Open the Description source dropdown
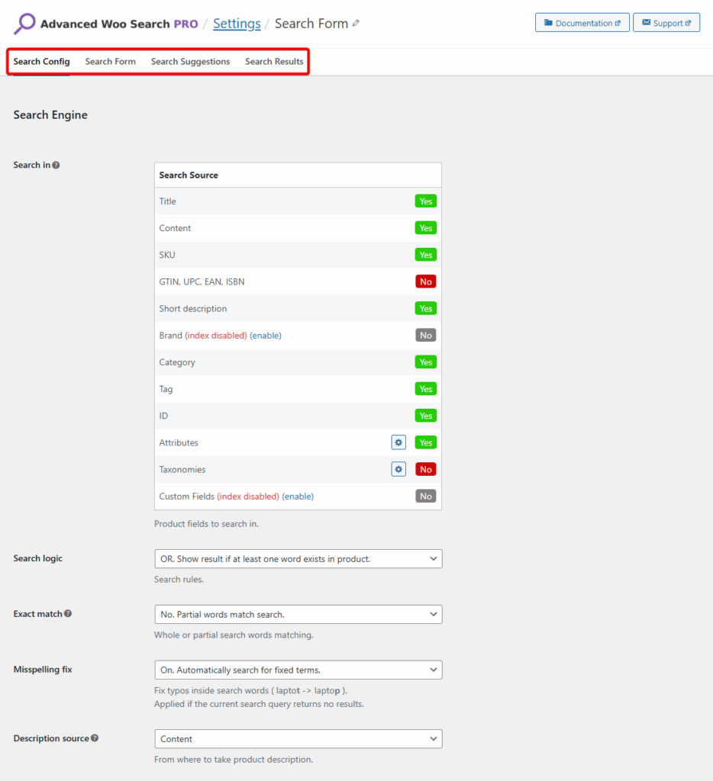The height and width of the screenshot is (781, 713). click(x=298, y=738)
